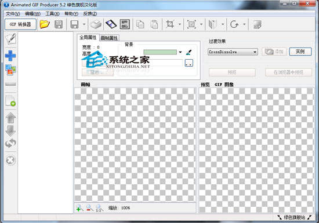
Task: Click the 画帧 checkered canvas area
Action: point(135,145)
